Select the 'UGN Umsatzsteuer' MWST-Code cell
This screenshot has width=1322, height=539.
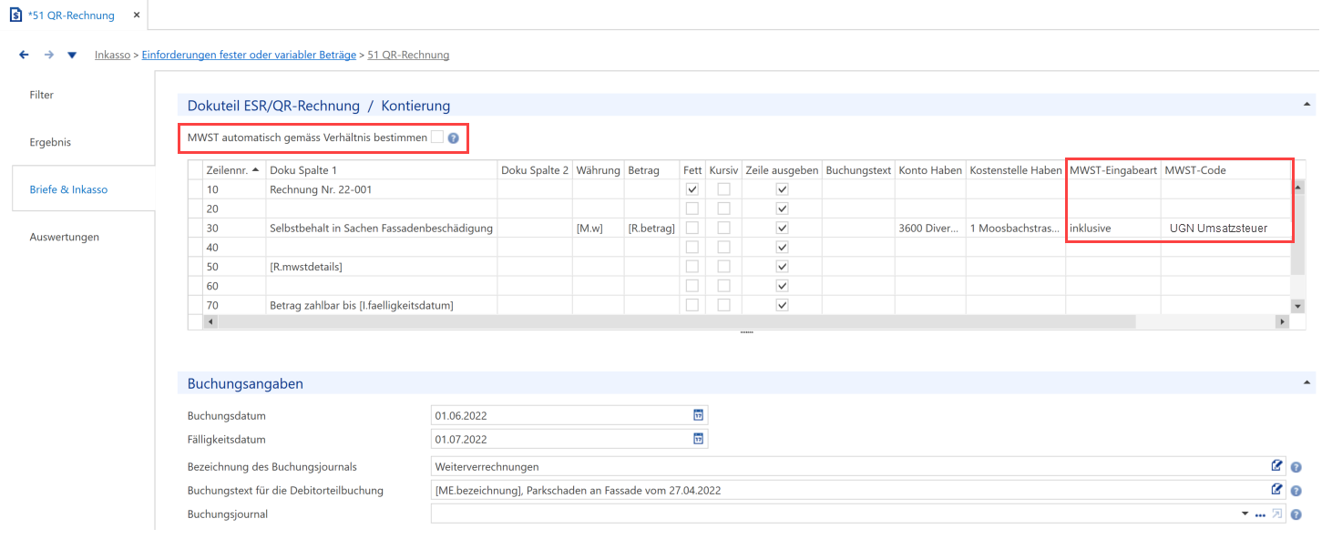pyautogui.click(x=1226, y=228)
